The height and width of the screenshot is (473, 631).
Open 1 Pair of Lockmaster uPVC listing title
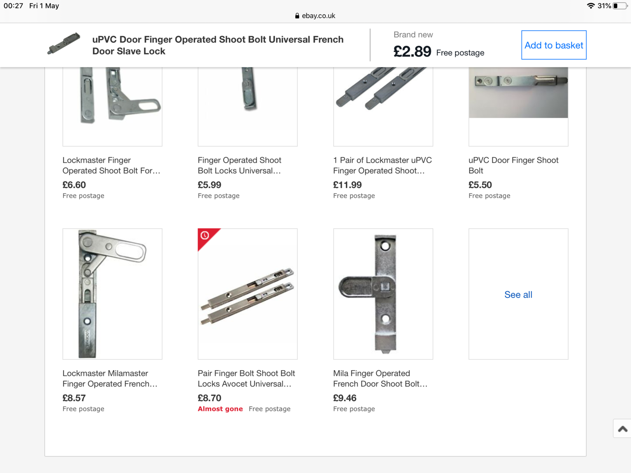(x=382, y=166)
